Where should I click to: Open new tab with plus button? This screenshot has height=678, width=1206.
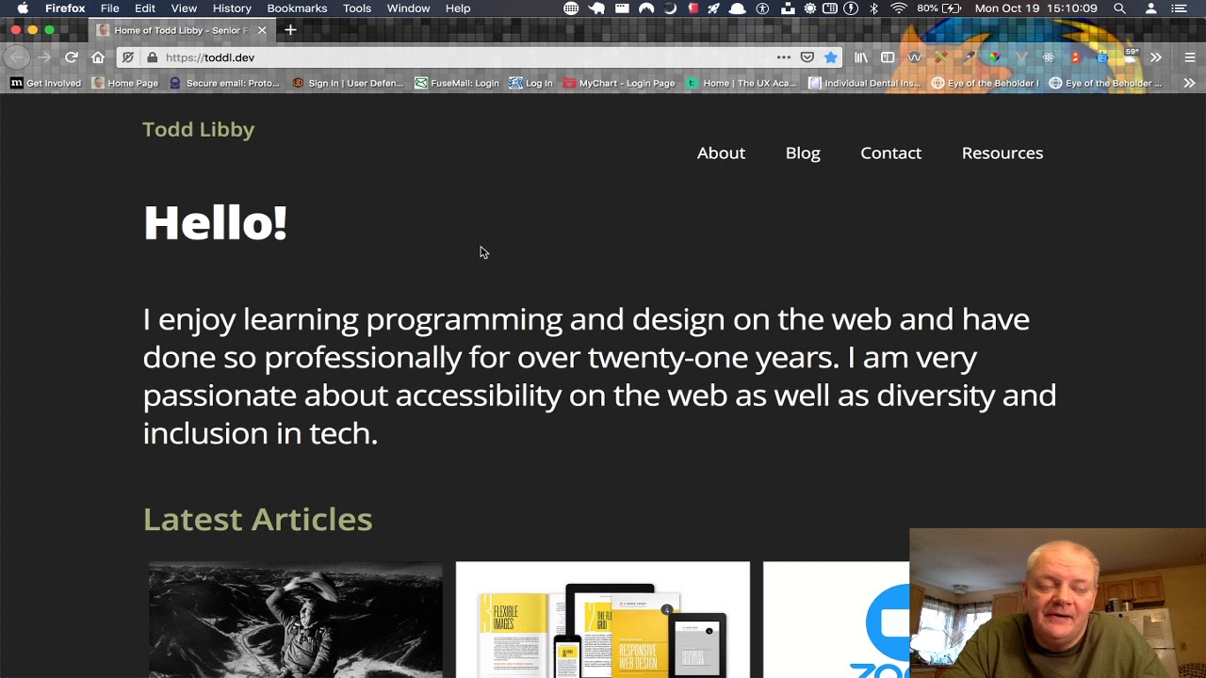290,30
